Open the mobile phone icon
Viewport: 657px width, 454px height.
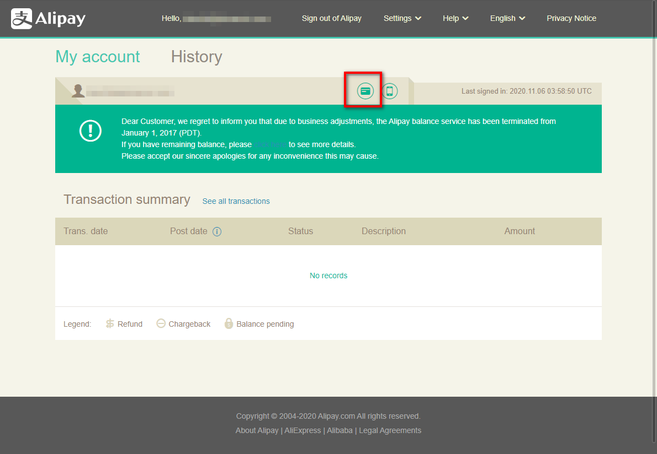(x=390, y=91)
